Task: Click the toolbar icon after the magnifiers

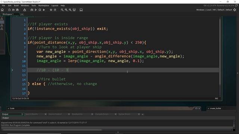Action: 74,10
